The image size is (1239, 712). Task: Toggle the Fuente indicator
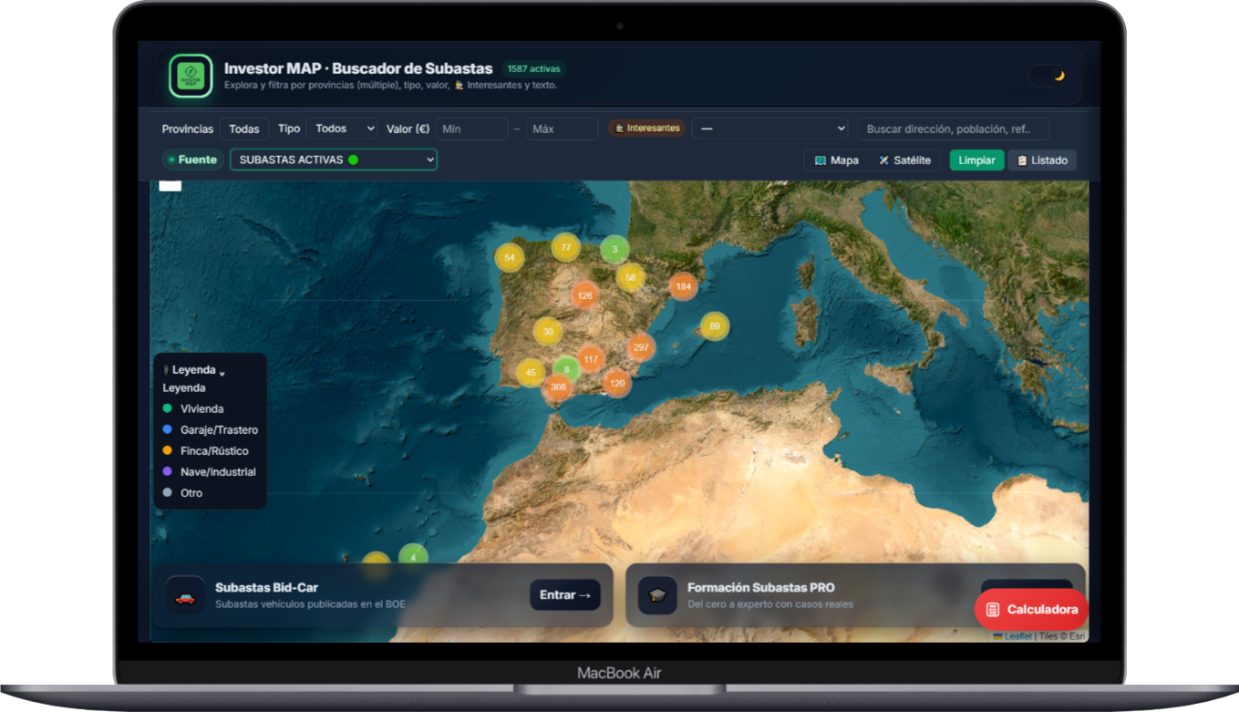click(x=192, y=160)
